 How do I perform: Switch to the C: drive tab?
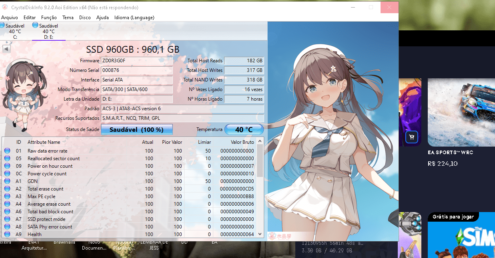15,31
